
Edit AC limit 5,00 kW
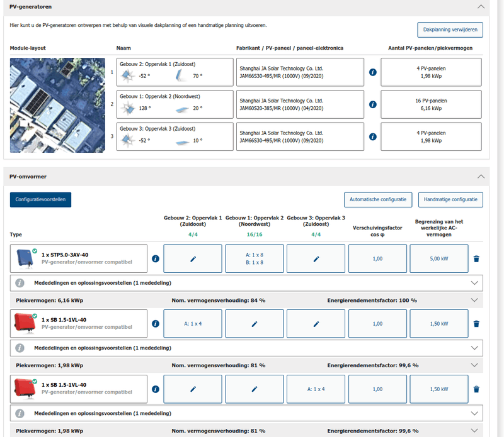pyautogui.click(x=439, y=258)
